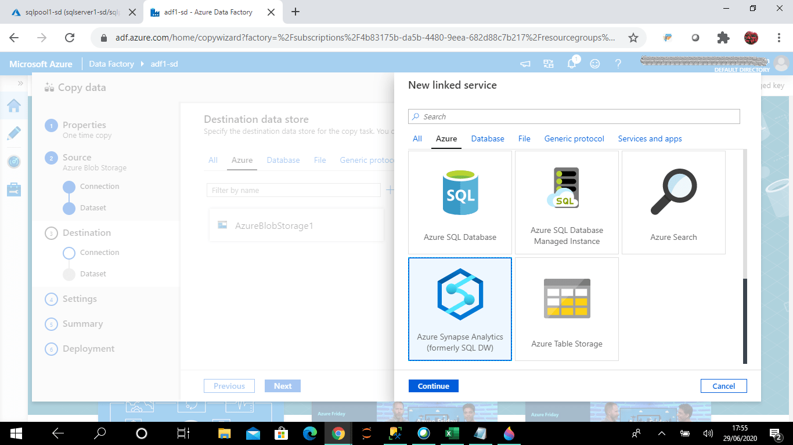Open the Chrome extensions puzzle icon

point(723,38)
